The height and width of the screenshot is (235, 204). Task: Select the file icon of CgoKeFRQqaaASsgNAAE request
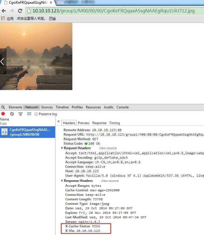[5, 132]
